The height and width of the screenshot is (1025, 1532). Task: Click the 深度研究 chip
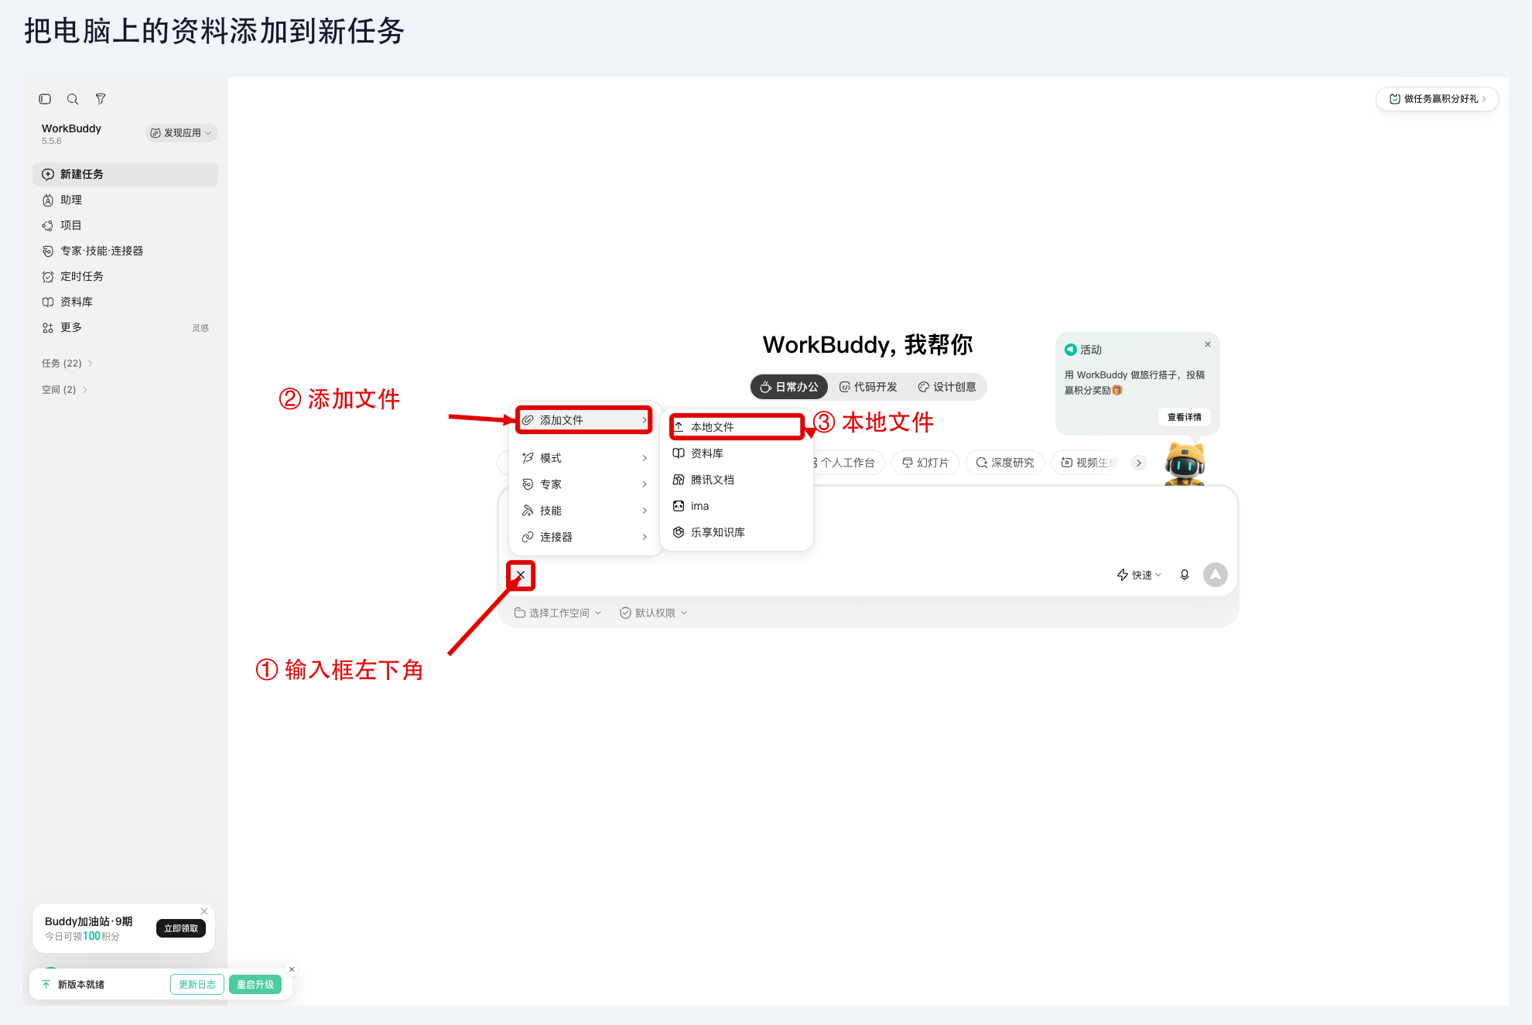click(1005, 463)
